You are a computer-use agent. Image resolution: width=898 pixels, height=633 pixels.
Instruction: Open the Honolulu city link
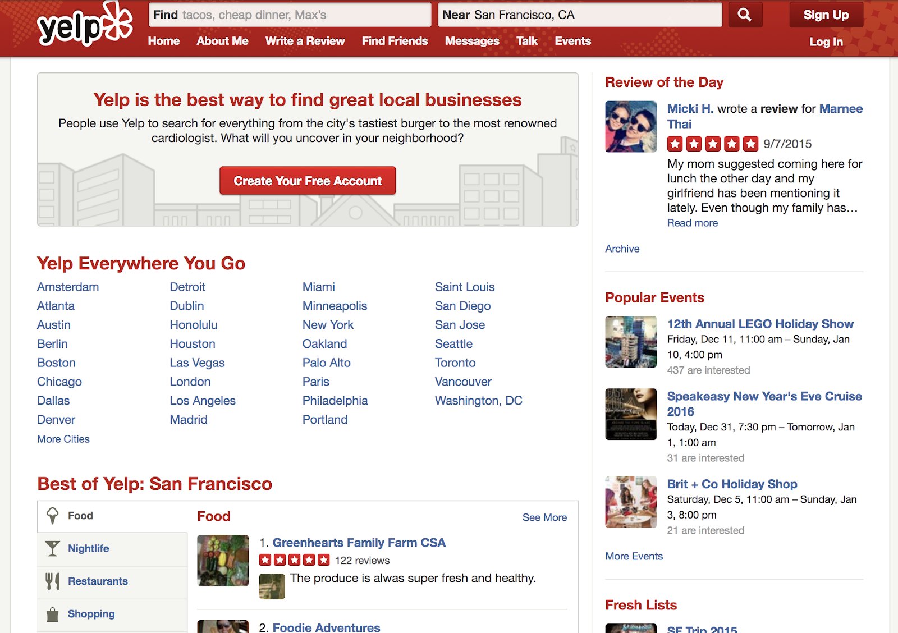tap(193, 324)
